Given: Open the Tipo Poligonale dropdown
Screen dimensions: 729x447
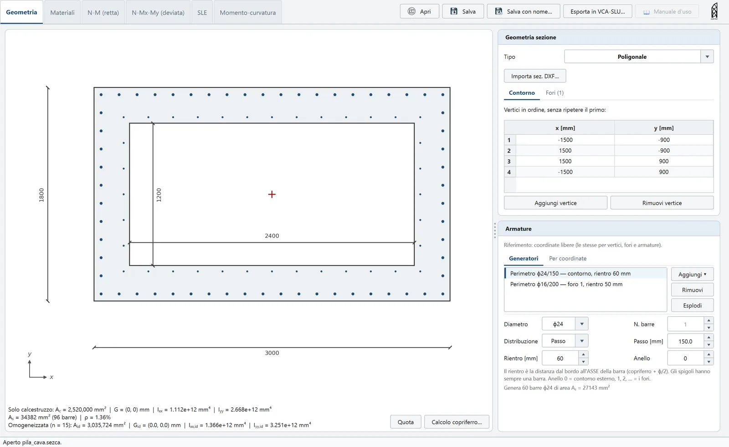Looking at the screenshot, I should tap(707, 57).
